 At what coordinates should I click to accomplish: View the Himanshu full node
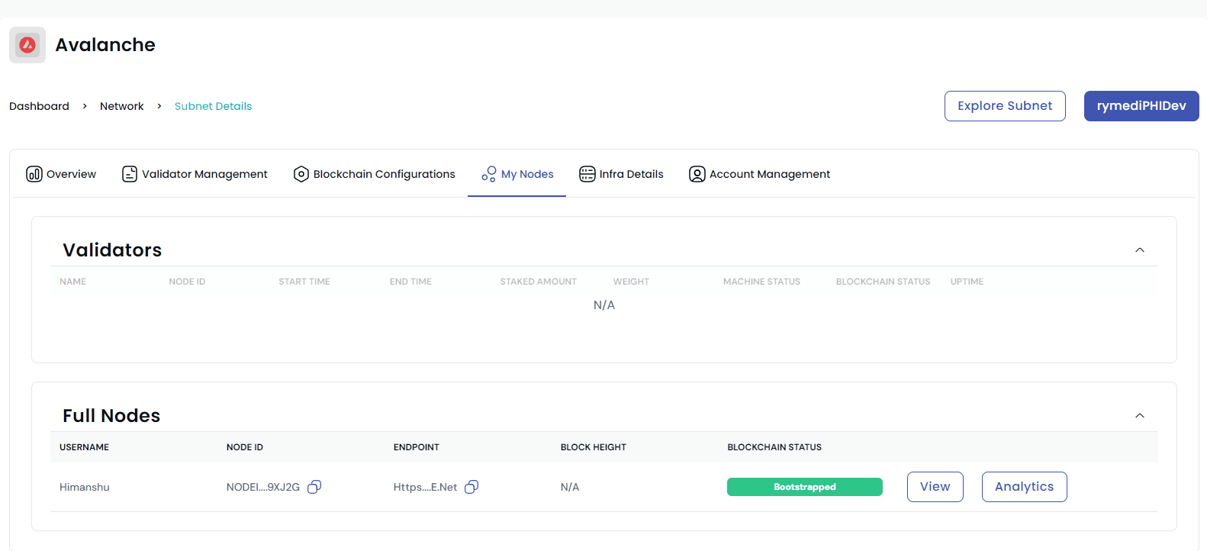(x=935, y=487)
